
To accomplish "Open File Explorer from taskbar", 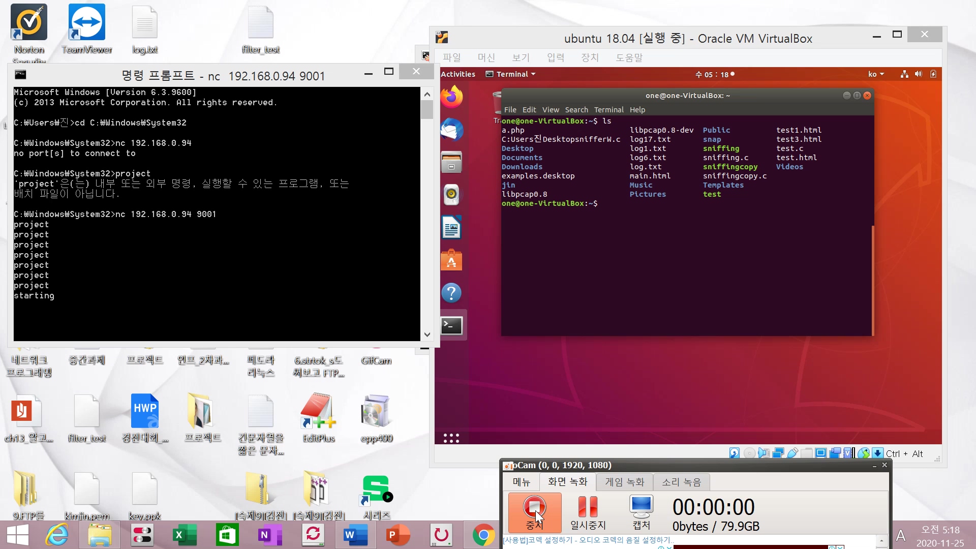I will click(x=100, y=535).
